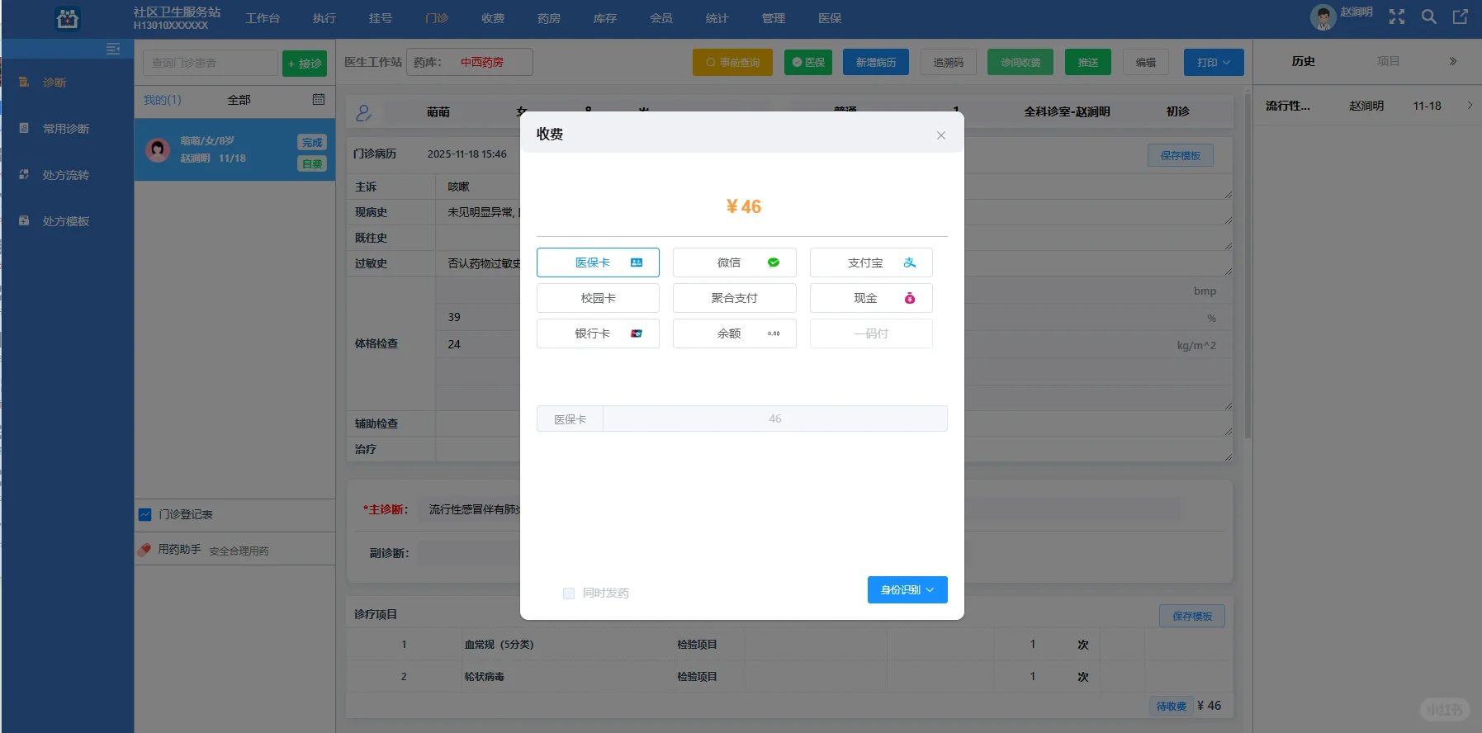Open the 打印 dropdown button
Image resolution: width=1482 pixels, height=733 pixels.
[1214, 63]
